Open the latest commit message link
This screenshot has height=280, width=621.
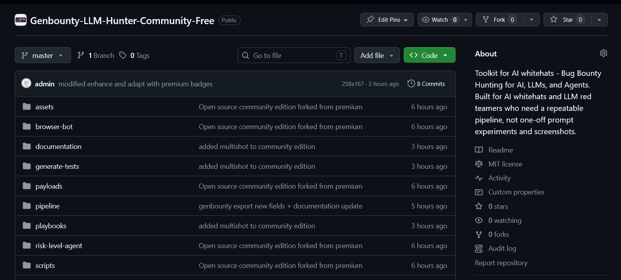(135, 84)
